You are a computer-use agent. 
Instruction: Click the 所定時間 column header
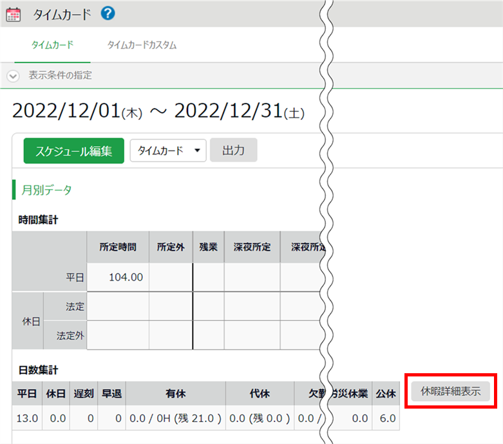tap(118, 247)
